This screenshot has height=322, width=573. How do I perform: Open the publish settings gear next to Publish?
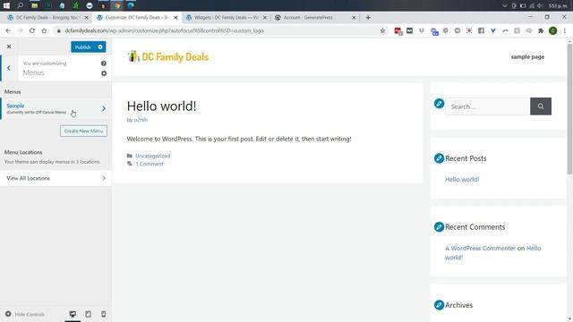[x=100, y=47]
